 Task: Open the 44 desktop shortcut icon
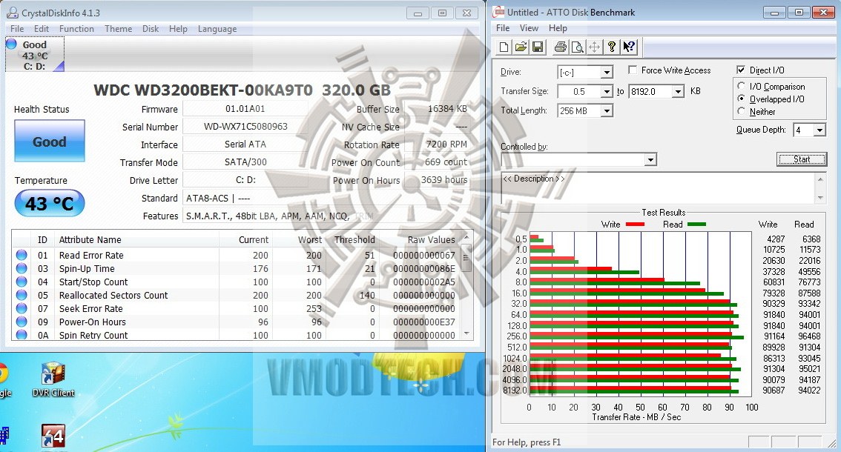53,436
